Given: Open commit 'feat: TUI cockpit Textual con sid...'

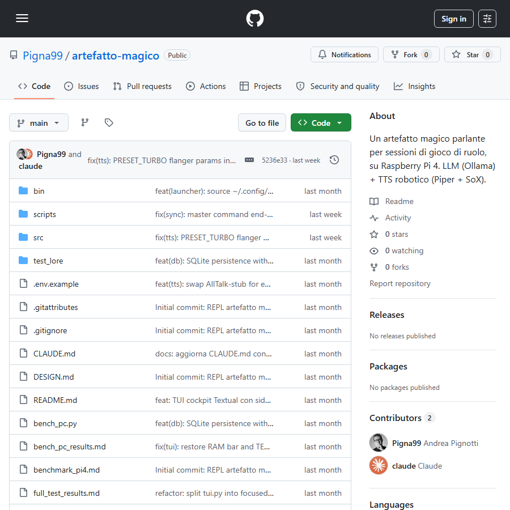Looking at the screenshot, I should coord(213,400).
